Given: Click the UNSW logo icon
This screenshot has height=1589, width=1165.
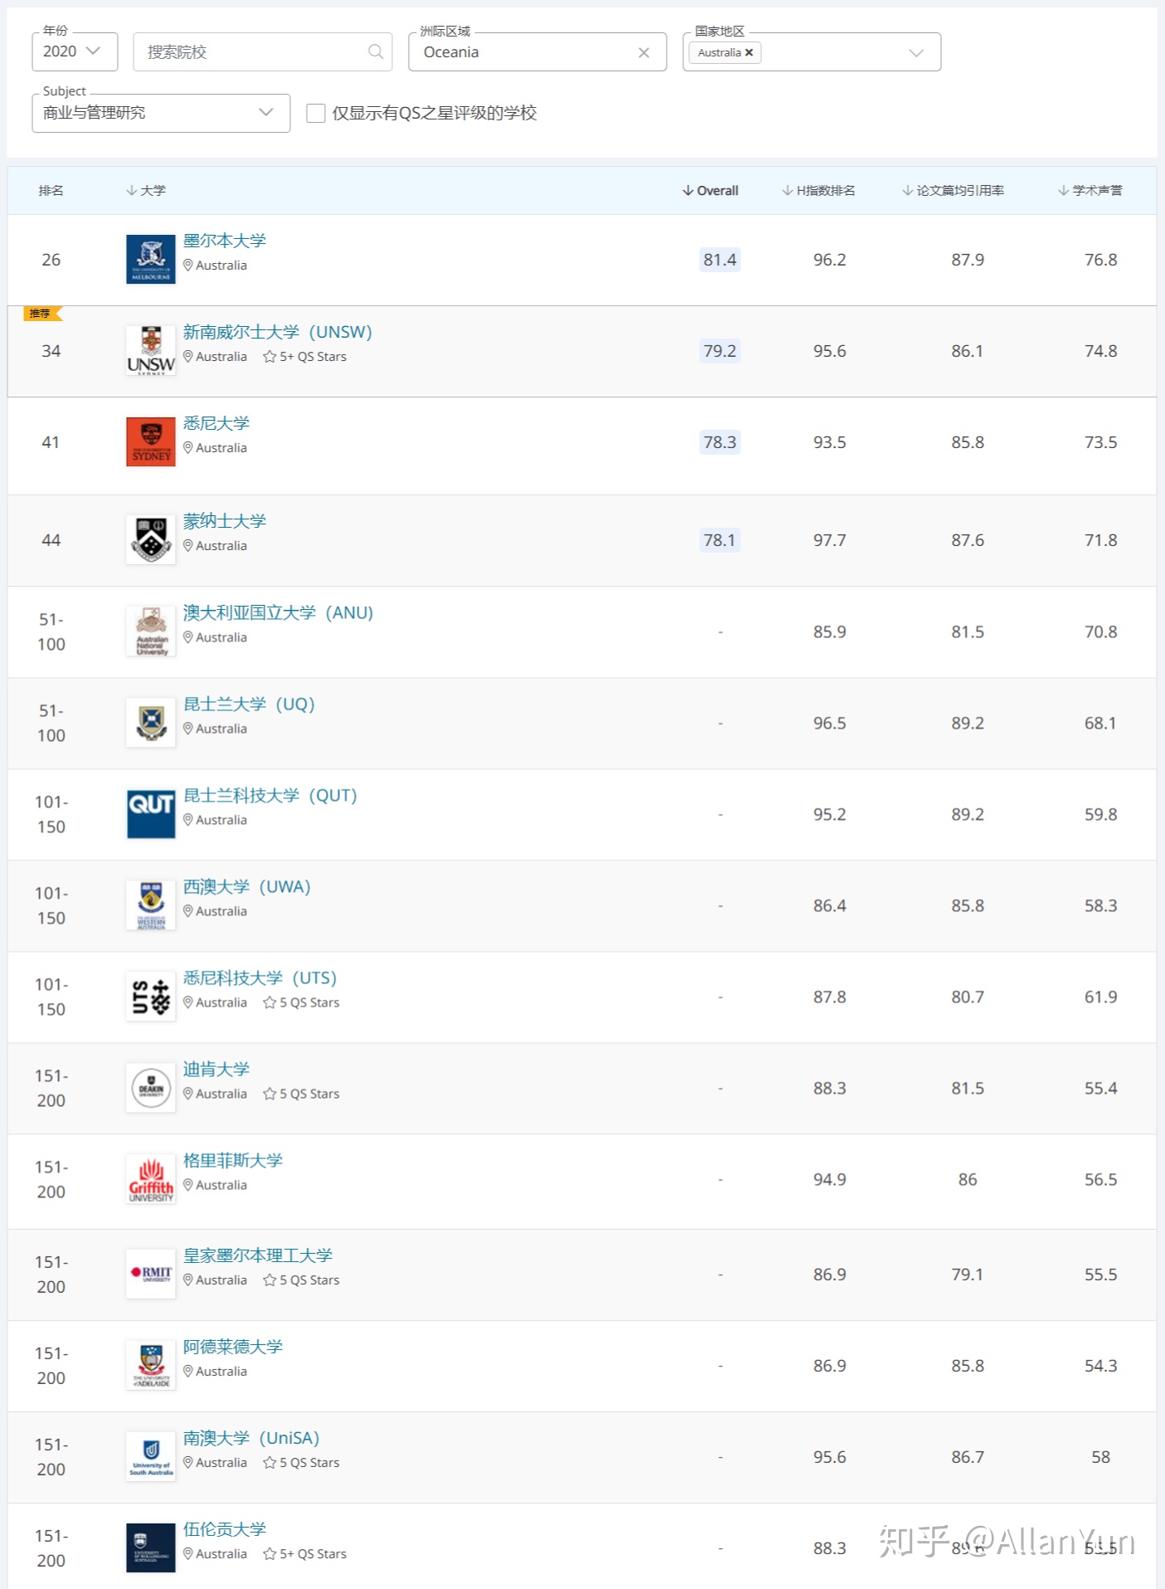Looking at the screenshot, I should (x=151, y=350).
